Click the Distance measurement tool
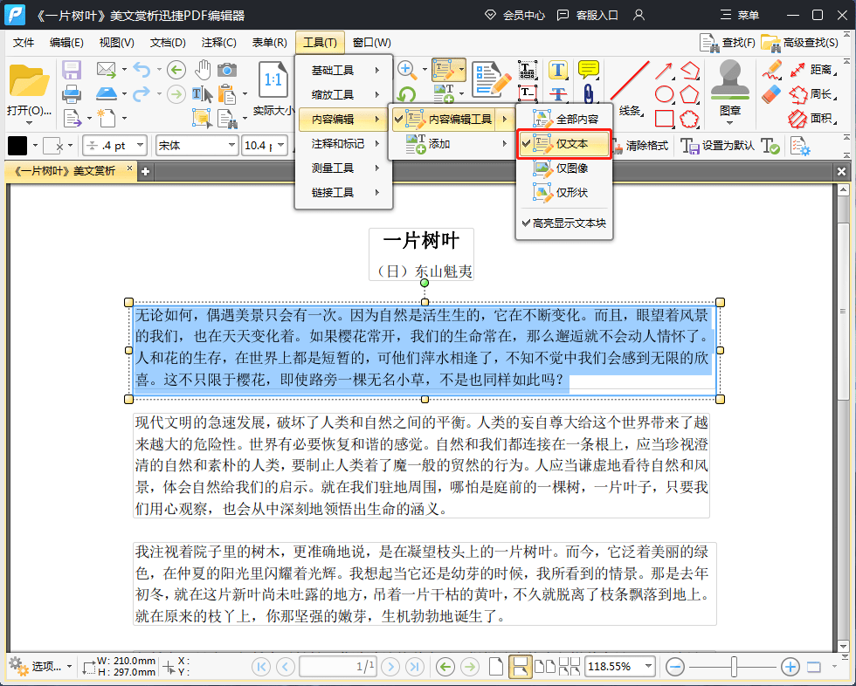 click(x=811, y=70)
